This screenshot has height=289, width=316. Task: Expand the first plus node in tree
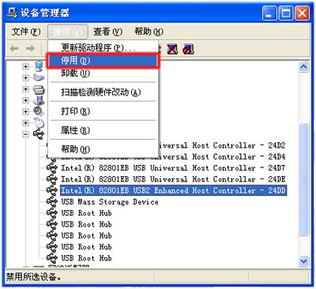[x=25, y=66]
